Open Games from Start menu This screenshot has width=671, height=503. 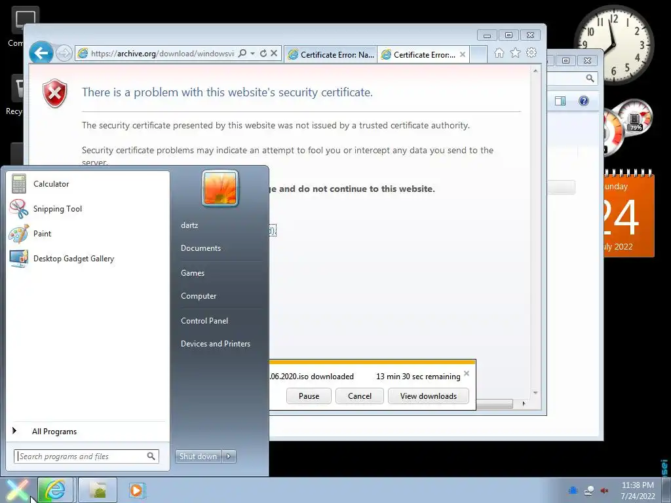point(193,273)
